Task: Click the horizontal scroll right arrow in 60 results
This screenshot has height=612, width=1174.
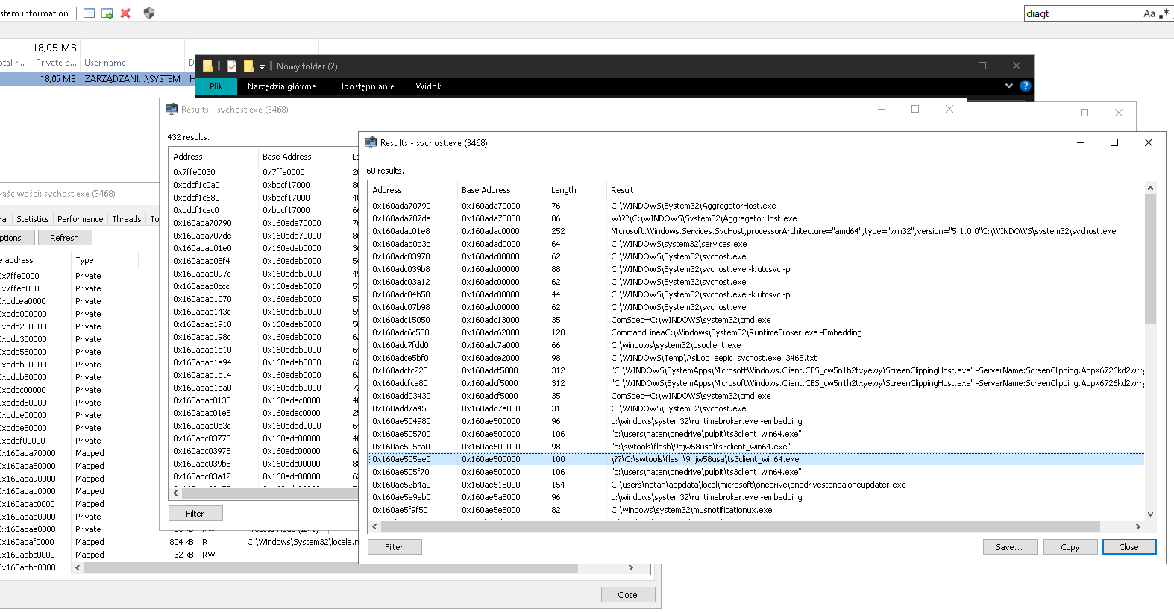Action: 1138,526
